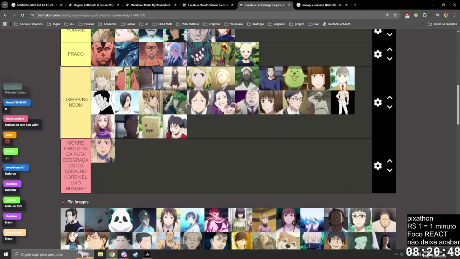Open the Academia bookmark folder

[107, 24]
